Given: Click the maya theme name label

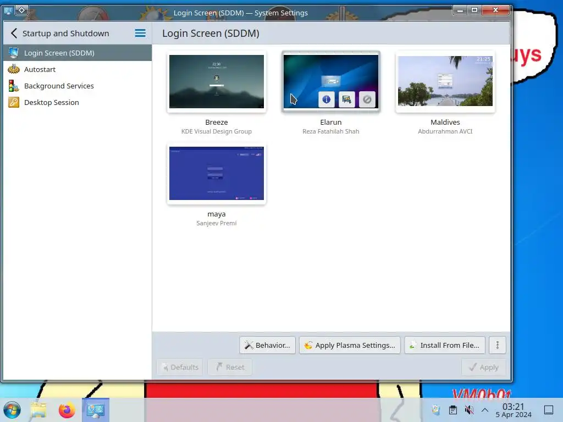Looking at the screenshot, I should pos(217,214).
